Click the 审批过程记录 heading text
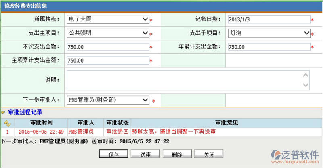Screen dimensions: 323x168 pyautogui.click(x=25, y=112)
